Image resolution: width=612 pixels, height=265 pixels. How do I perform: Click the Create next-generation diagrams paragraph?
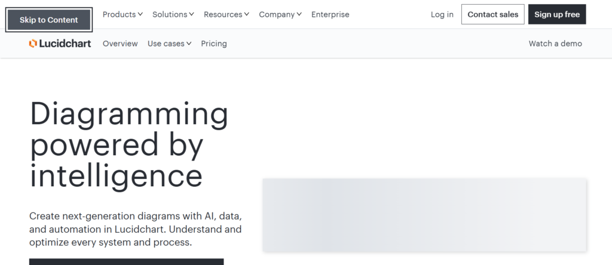coord(135,228)
